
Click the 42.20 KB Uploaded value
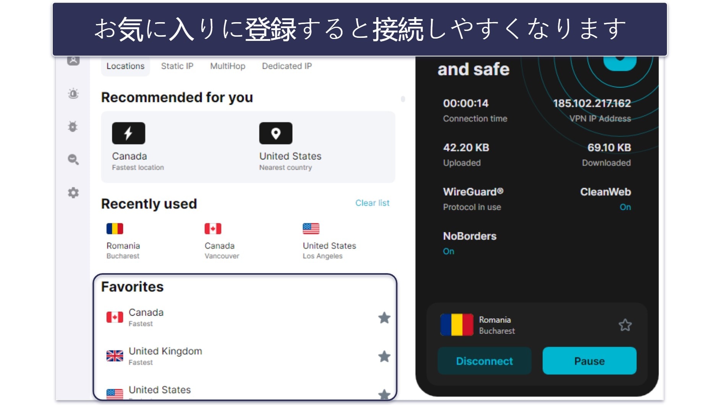click(x=466, y=147)
